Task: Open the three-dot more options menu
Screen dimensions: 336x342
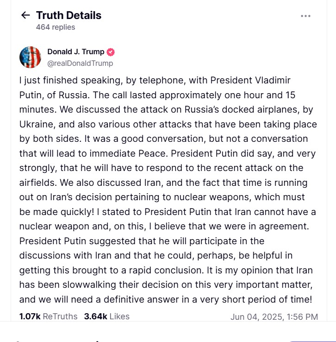Action: click(x=305, y=16)
